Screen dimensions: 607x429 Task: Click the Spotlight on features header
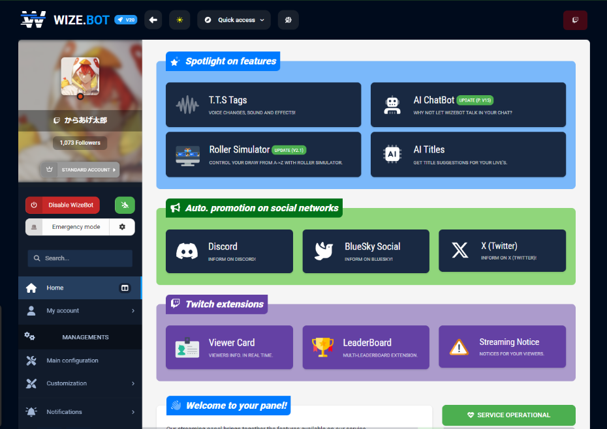[223, 61]
